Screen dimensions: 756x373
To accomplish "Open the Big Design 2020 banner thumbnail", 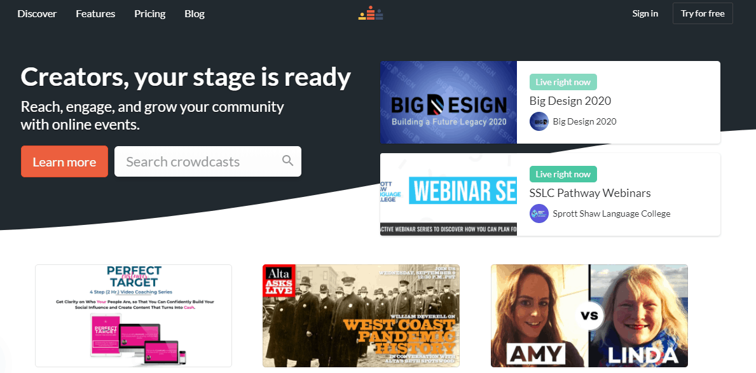I will (x=448, y=102).
